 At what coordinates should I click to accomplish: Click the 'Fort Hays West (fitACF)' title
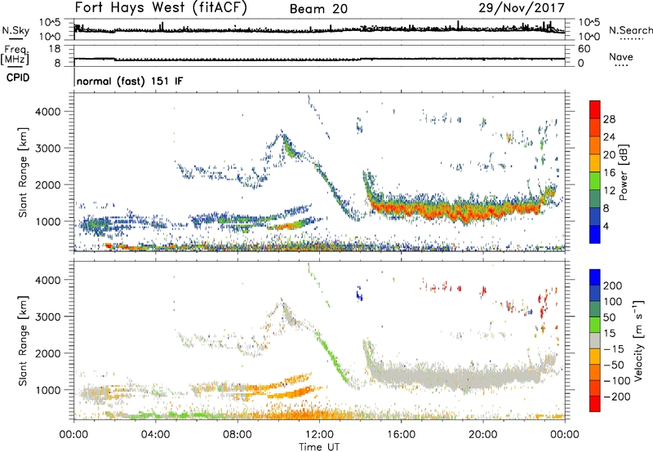[x=161, y=8]
